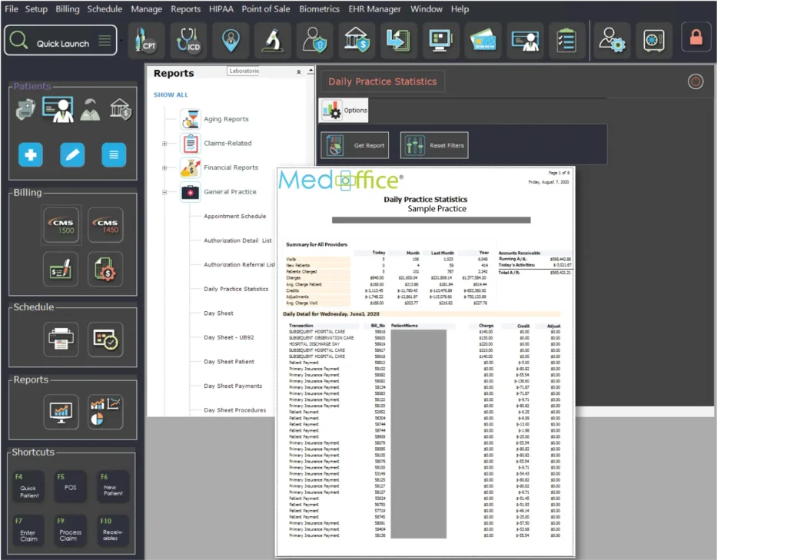Open the Billing menu

(68, 9)
